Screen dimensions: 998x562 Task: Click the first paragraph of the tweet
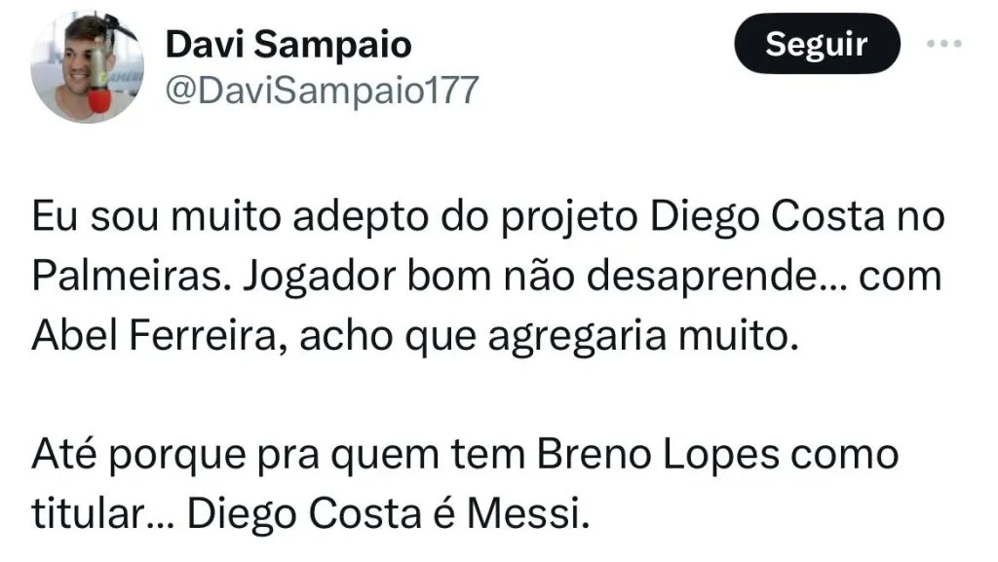tap(487, 278)
